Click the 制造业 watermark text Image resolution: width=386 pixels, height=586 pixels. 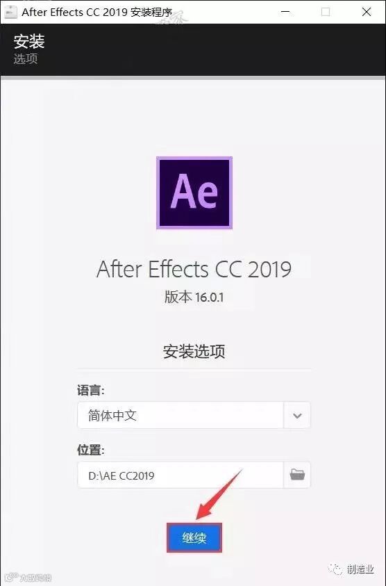tap(360, 569)
